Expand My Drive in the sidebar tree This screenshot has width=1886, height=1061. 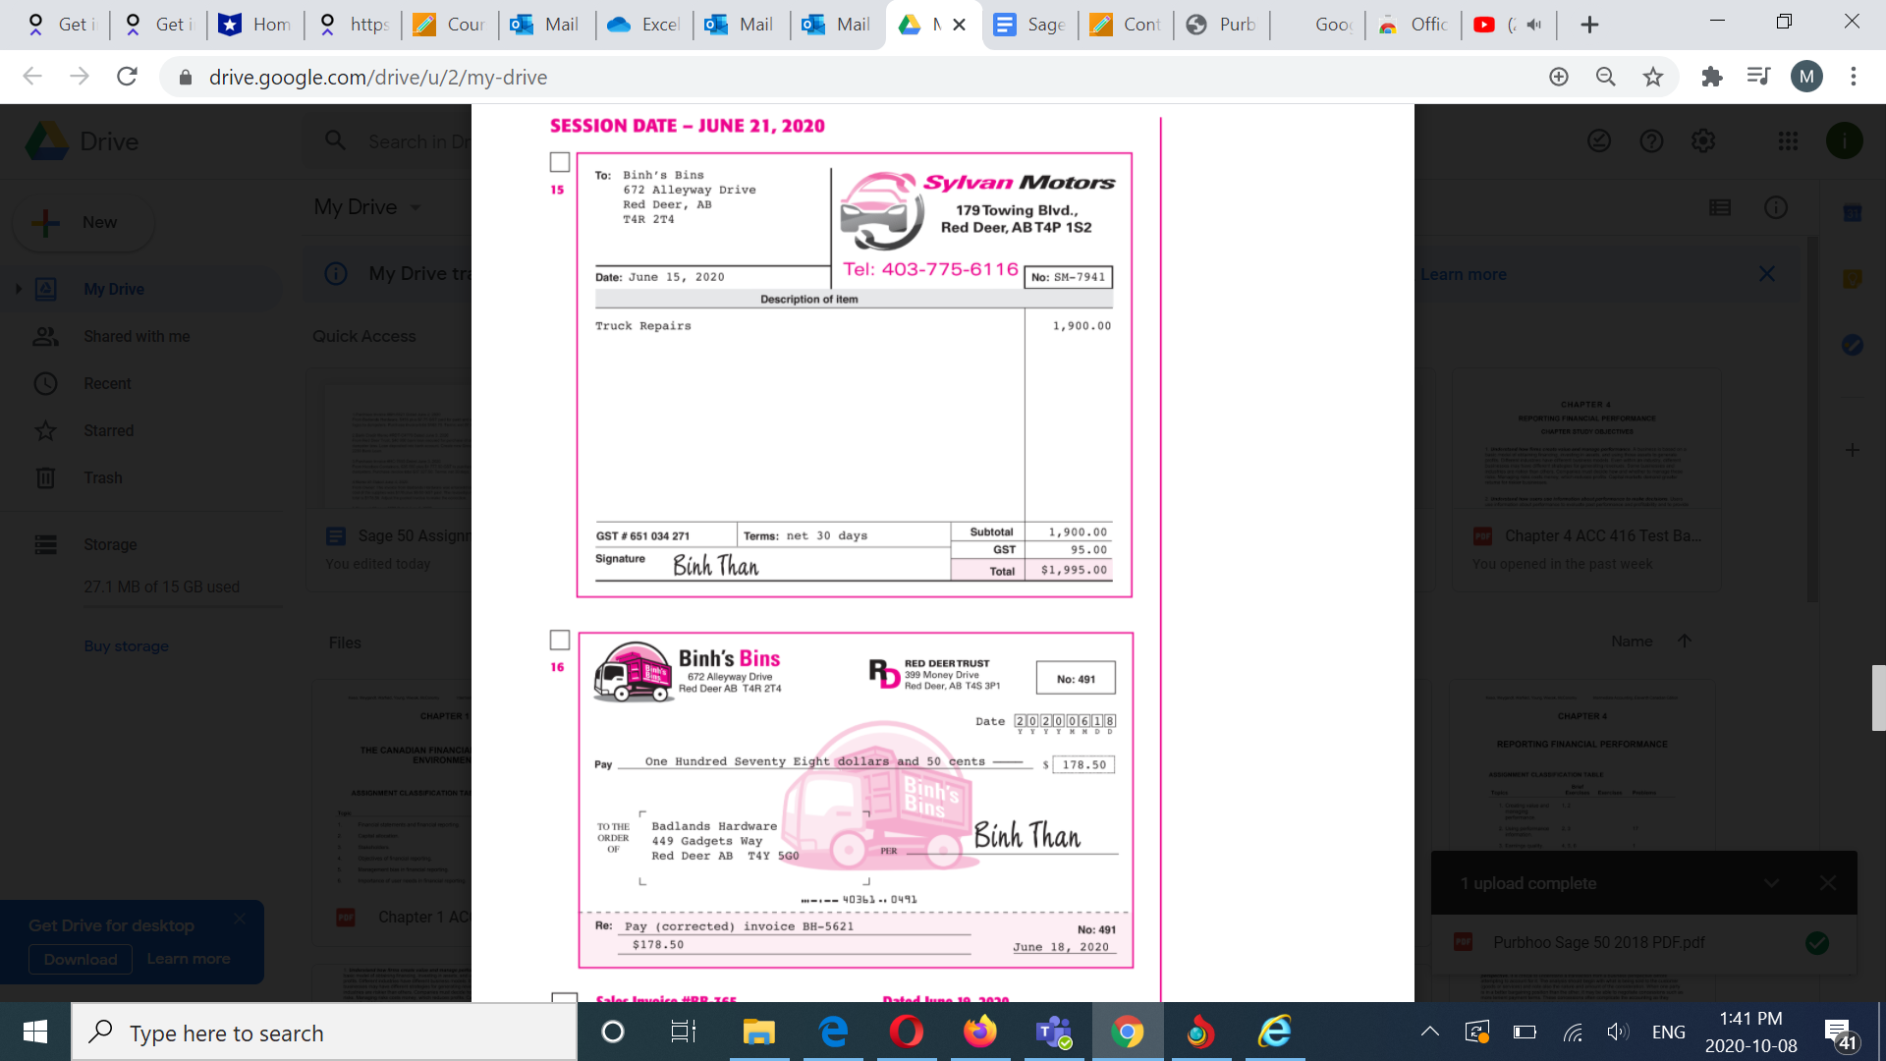tap(18, 288)
